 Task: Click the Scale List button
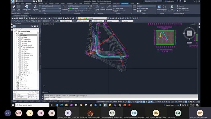[x=180, y=6]
